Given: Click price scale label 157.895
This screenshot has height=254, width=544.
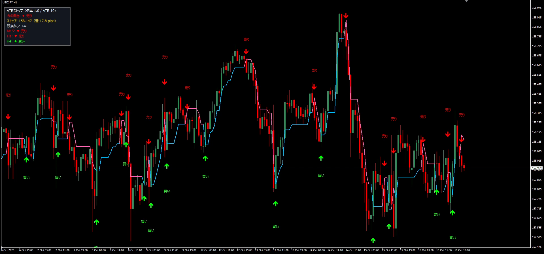Looking at the screenshot, I should tap(537, 180).
